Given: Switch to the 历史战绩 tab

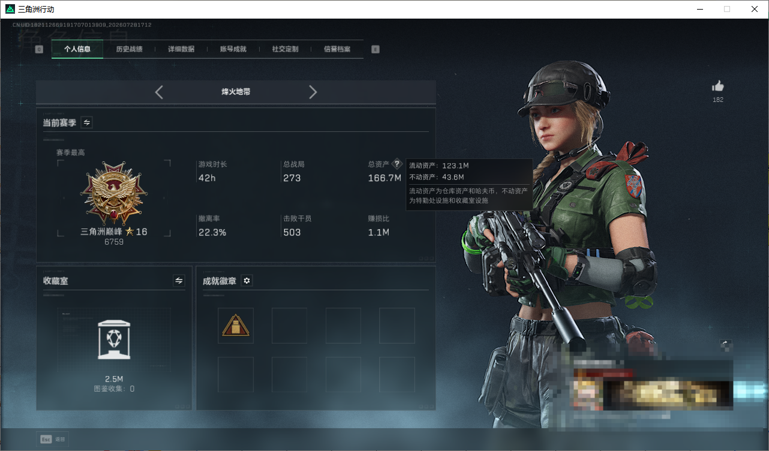Looking at the screenshot, I should tap(129, 49).
